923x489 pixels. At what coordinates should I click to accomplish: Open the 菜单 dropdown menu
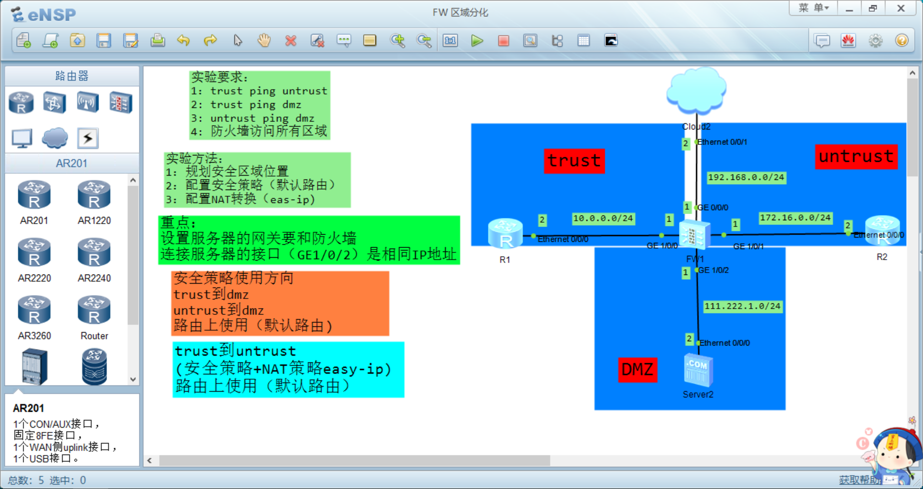coord(813,8)
